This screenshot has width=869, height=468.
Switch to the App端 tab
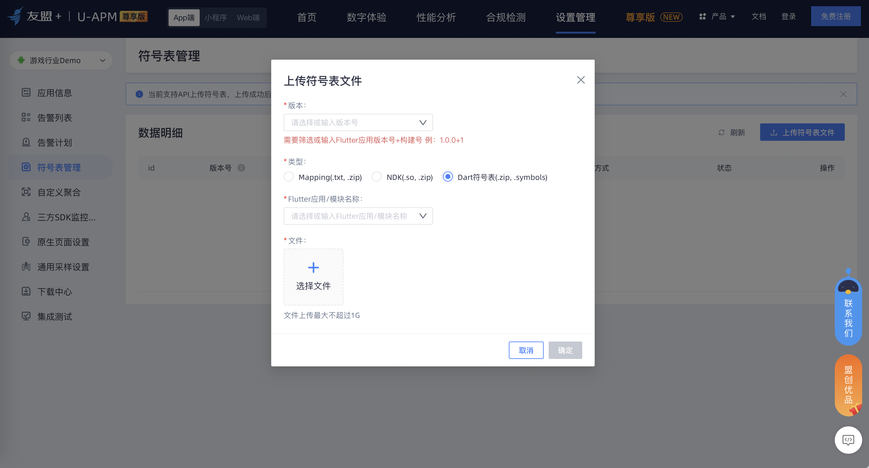point(184,17)
